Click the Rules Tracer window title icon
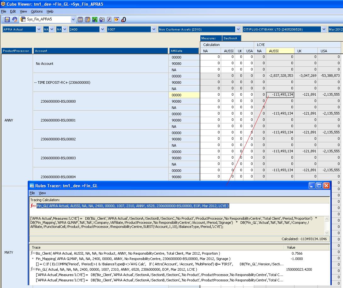Image resolution: width=343 pixels, height=288 pixels. (x=32, y=186)
